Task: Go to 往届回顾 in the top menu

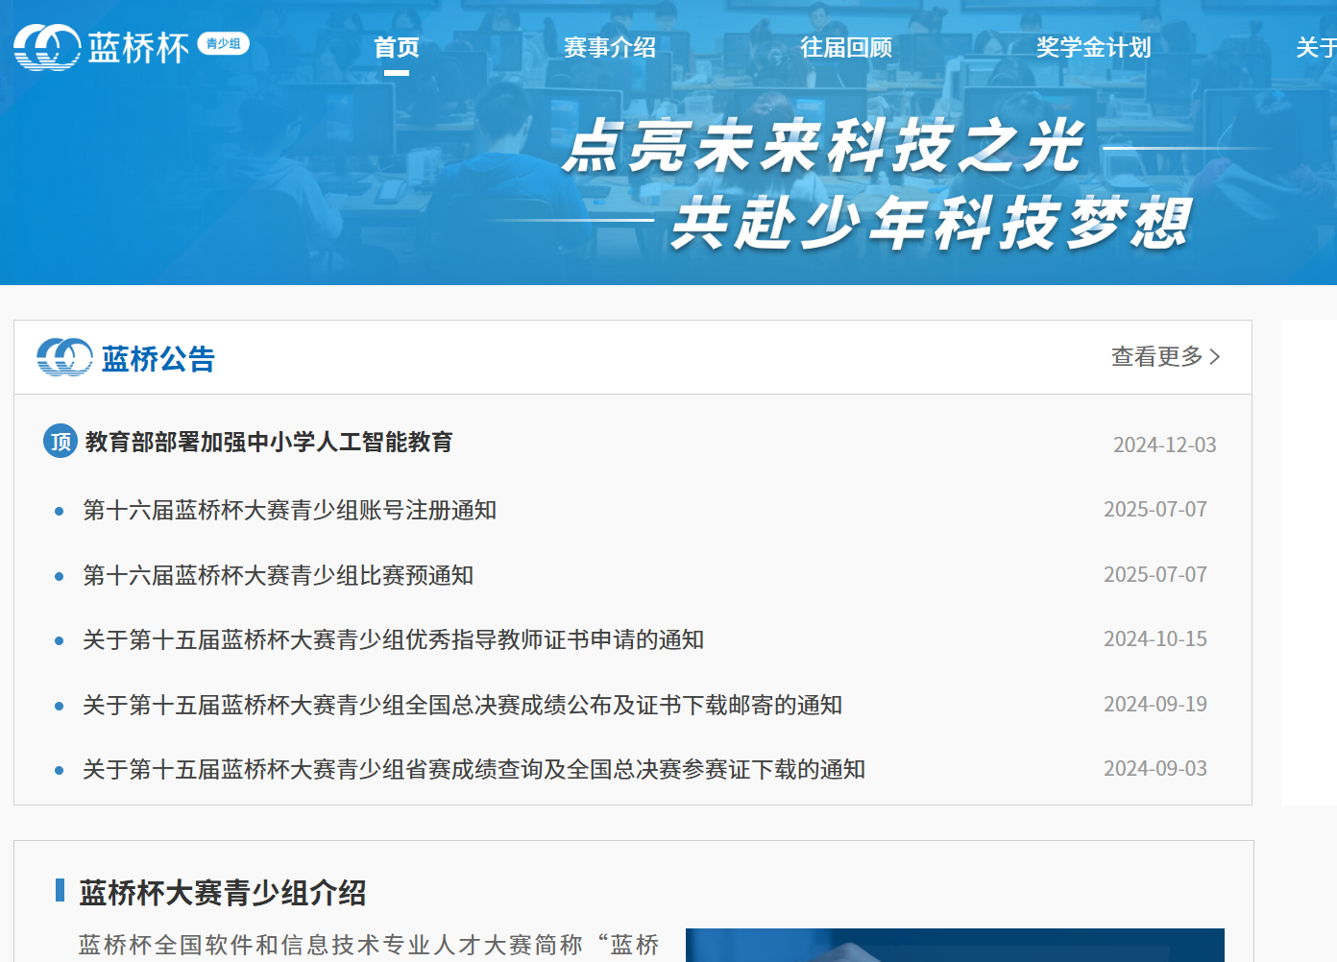Action: click(x=846, y=47)
